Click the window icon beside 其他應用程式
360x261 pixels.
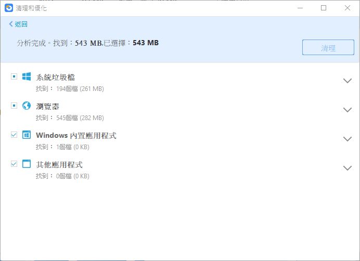(27, 164)
